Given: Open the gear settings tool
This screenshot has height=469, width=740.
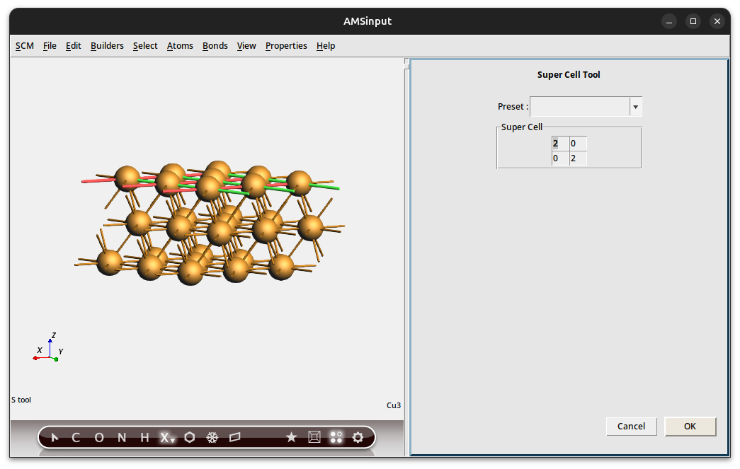Looking at the screenshot, I should [x=358, y=437].
